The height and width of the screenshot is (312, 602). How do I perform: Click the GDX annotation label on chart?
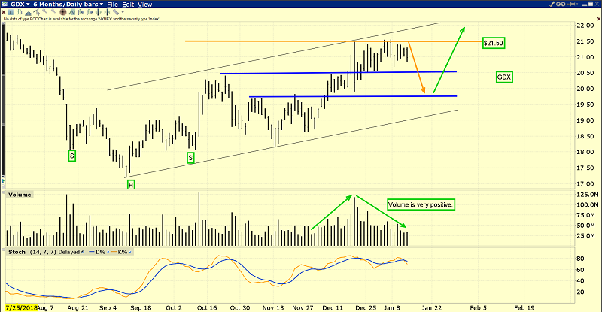(504, 77)
